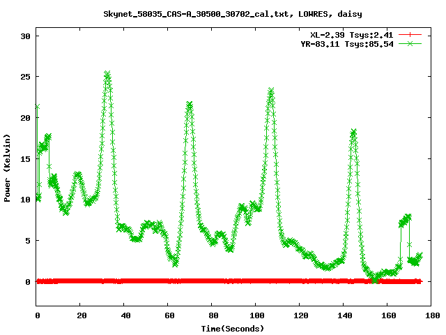This screenshot has height=335, width=446.
Task: Click the y-axis tick label 5
Action: tap(28, 241)
